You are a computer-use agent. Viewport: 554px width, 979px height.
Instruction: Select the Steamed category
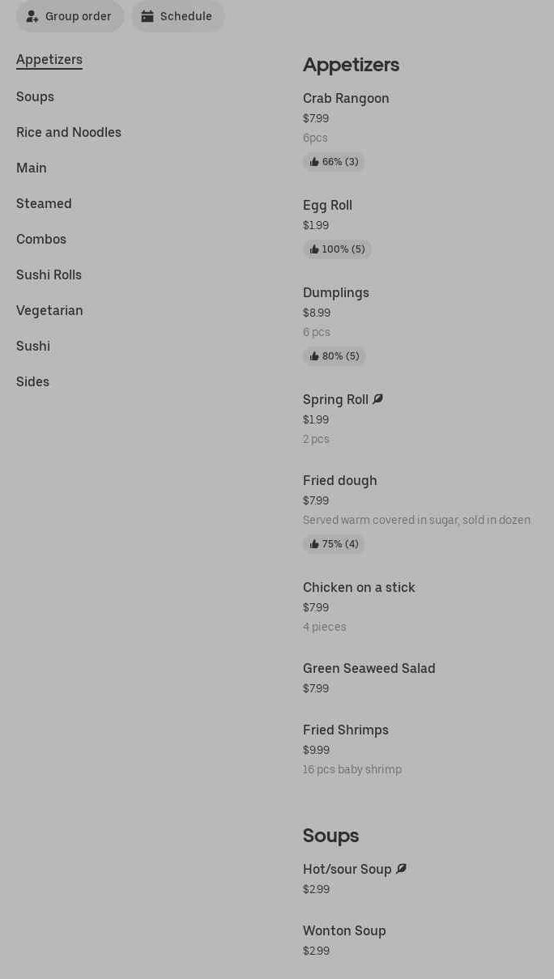click(44, 203)
